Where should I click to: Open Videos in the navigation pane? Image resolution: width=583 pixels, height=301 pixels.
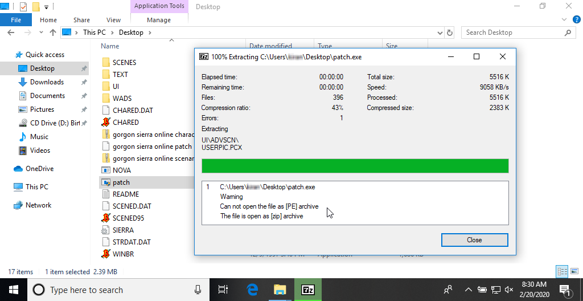coord(40,150)
